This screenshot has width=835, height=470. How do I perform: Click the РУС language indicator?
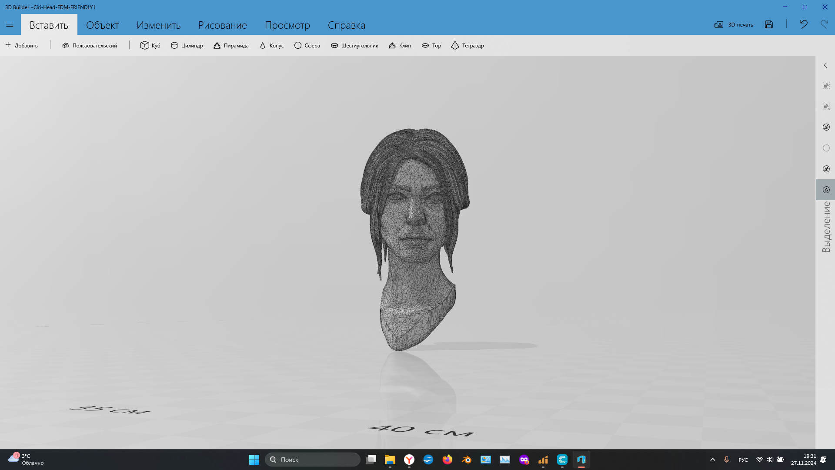[743, 460]
